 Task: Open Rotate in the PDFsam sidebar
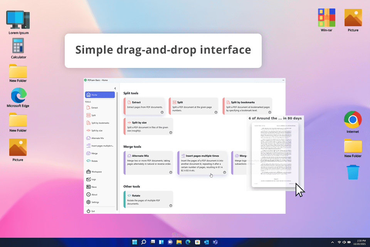coord(100,161)
